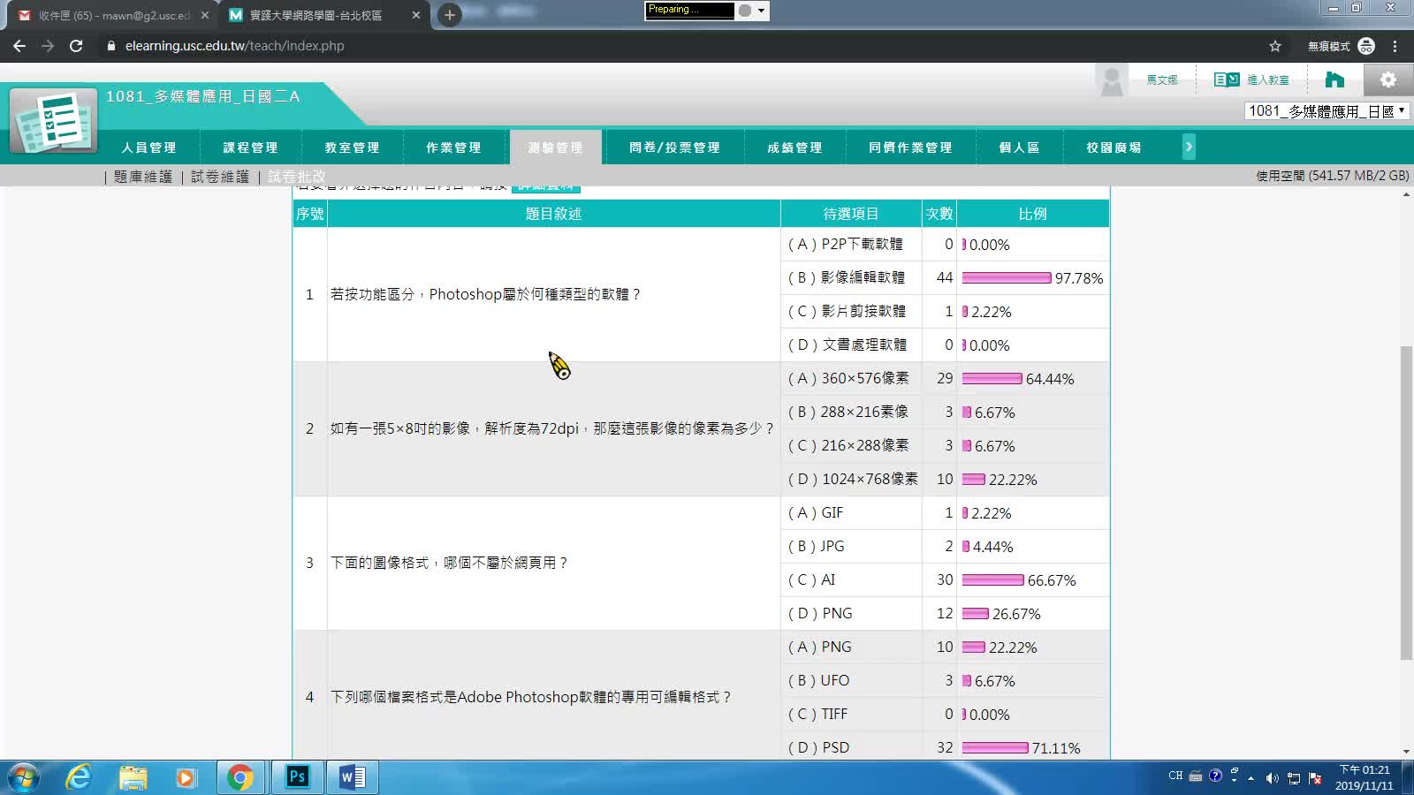Image resolution: width=1414 pixels, height=795 pixels.
Task: Open the Action Center flag icon
Action: point(1315,777)
